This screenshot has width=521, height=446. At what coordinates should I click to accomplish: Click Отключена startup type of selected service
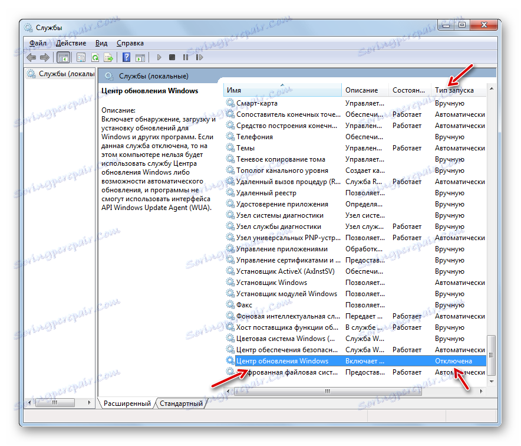point(453,361)
